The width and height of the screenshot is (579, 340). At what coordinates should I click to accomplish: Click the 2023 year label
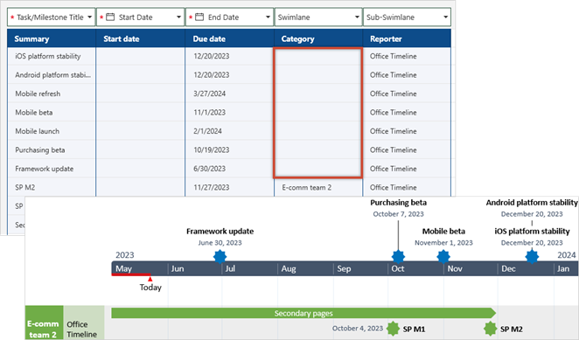point(125,255)
